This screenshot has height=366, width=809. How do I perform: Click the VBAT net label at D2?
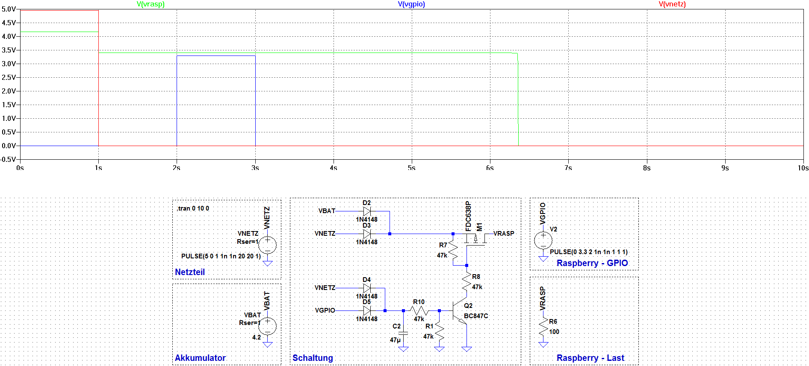click(x=327, y=211)
